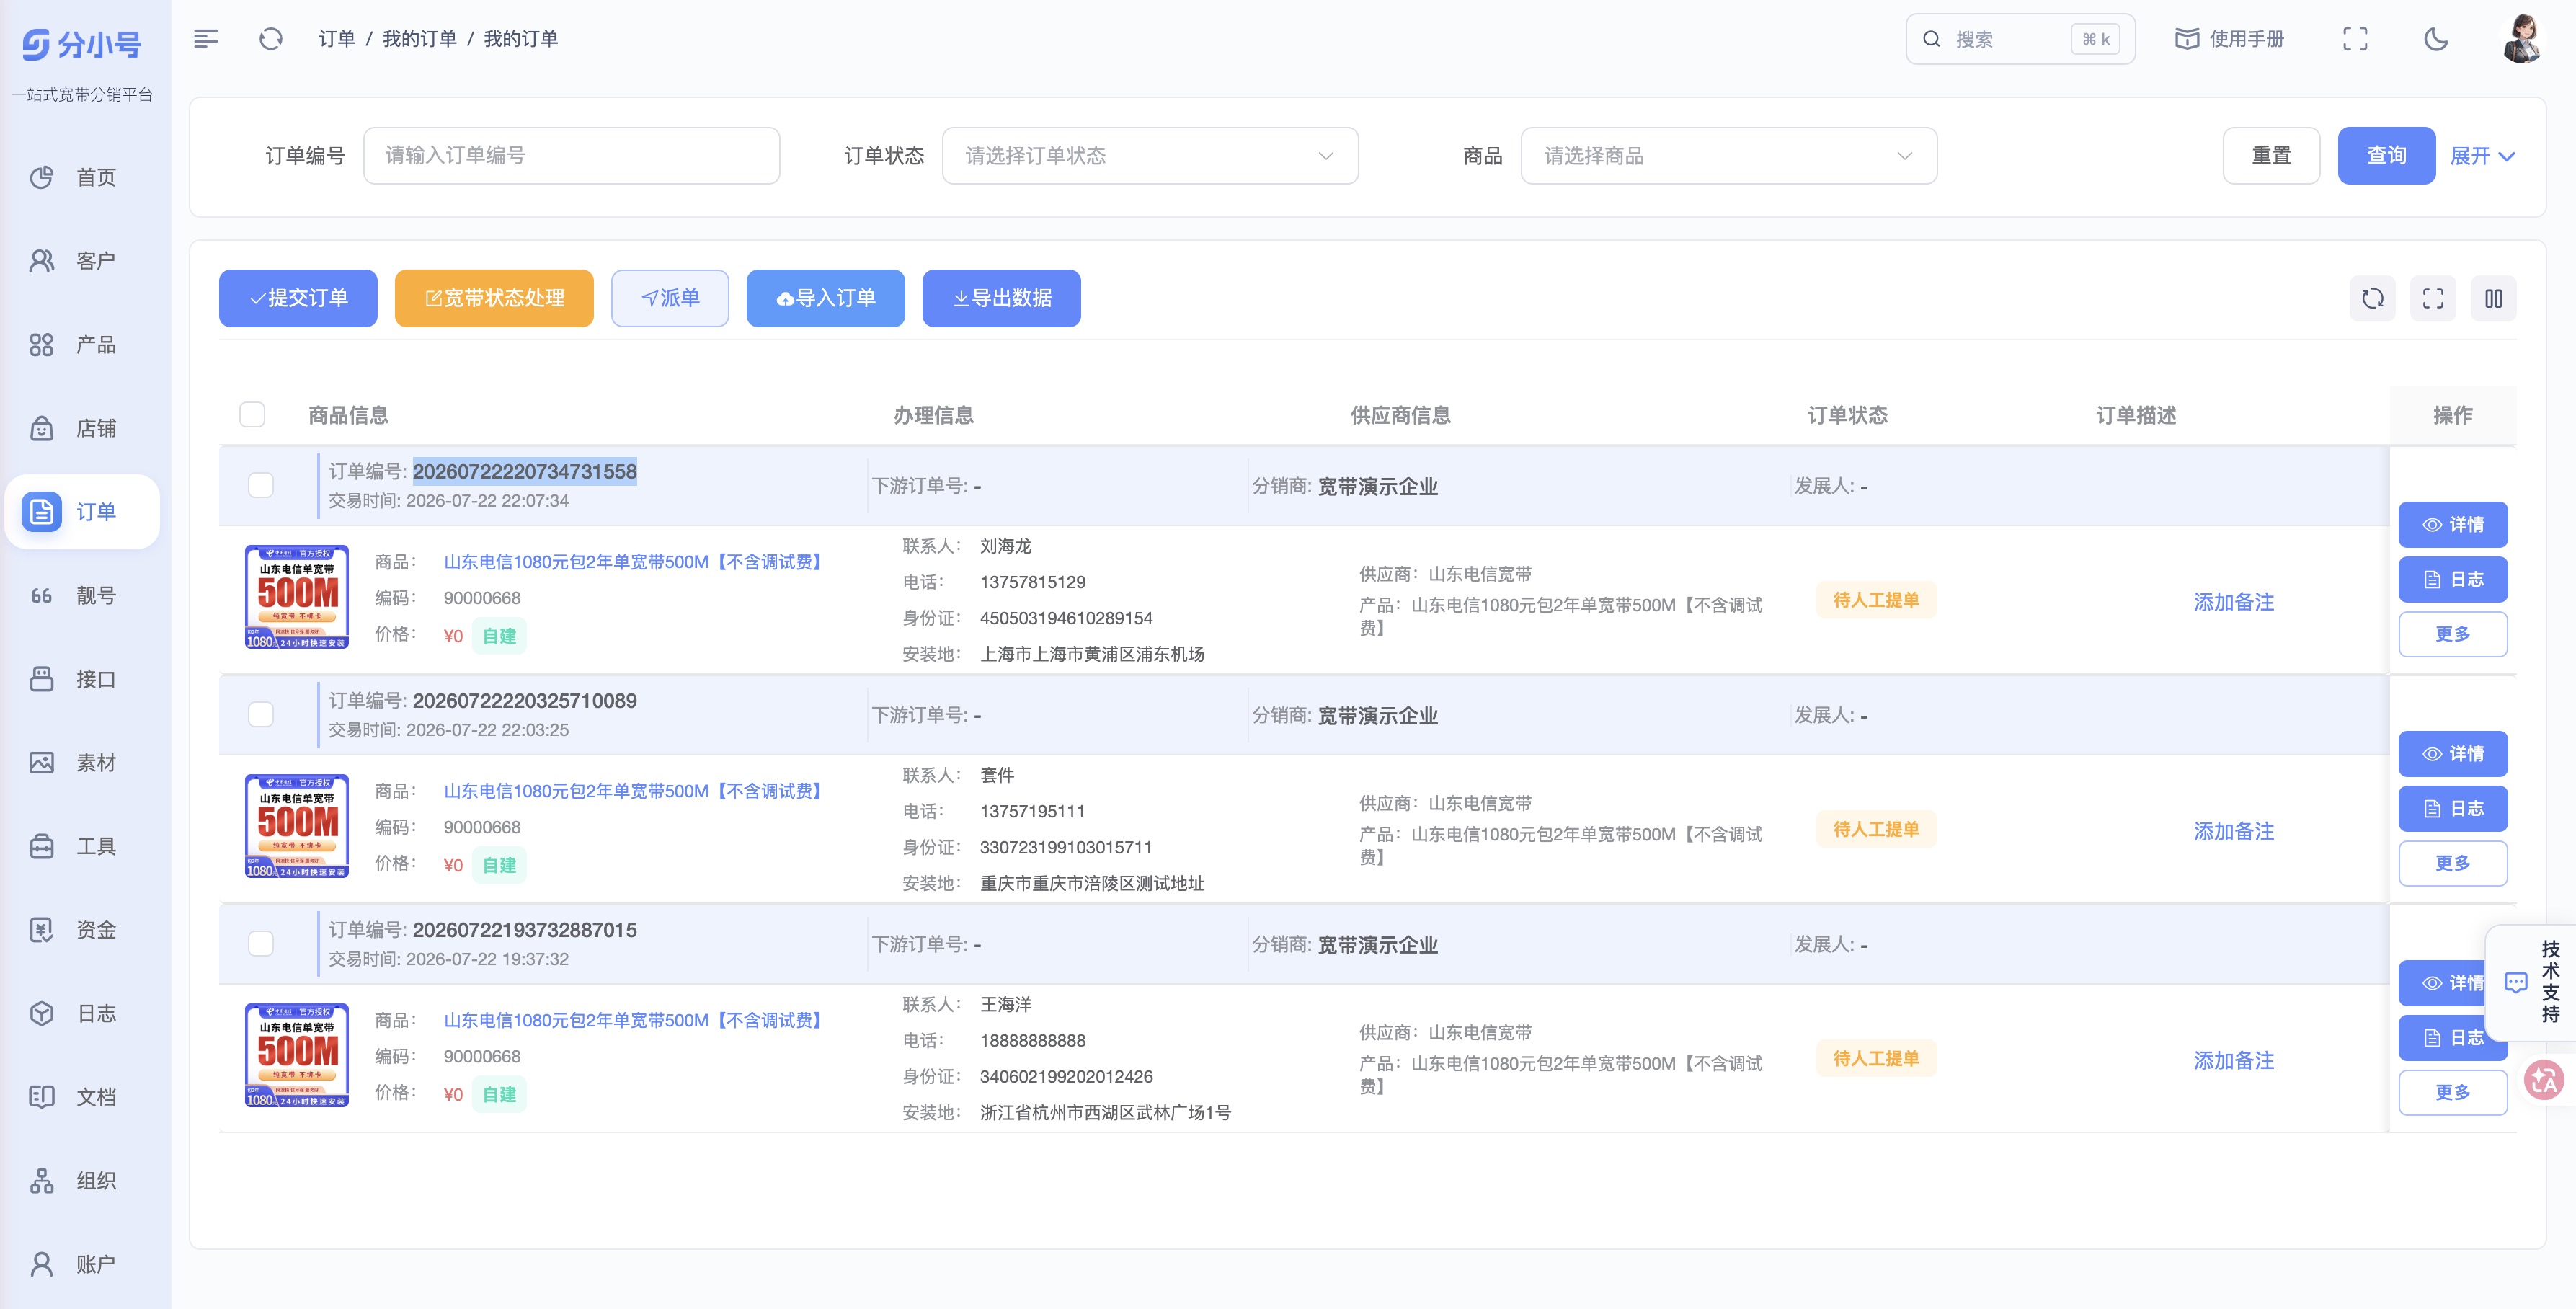Open the 使用手册 manual
This screenshot has height=1309, width=2576.
(x=2230, y=39)
